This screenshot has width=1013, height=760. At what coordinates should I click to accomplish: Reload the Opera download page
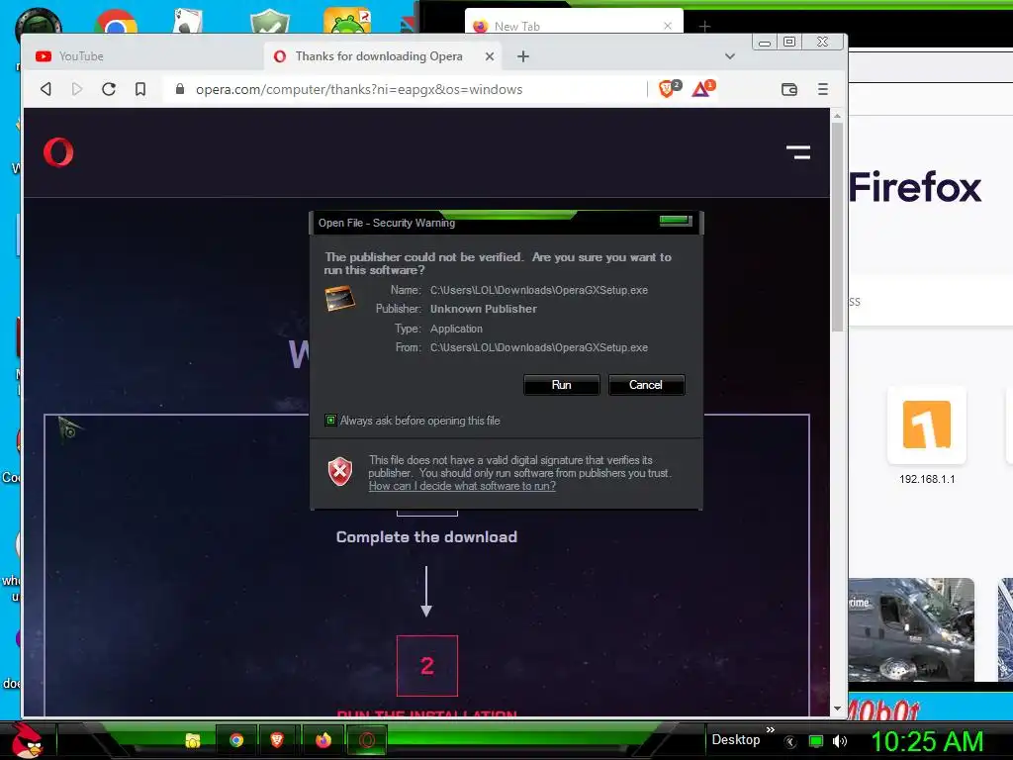point(109,89)
